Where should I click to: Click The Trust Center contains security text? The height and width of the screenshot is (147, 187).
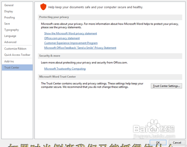(92, 85)
